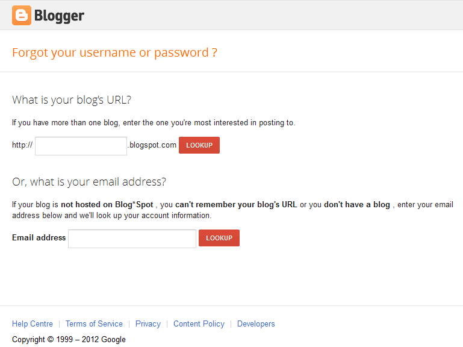Image resolution: width=463 pixels, height=347 pixels.
Task: Open the Privacy footer link
Action: [148, 324]
